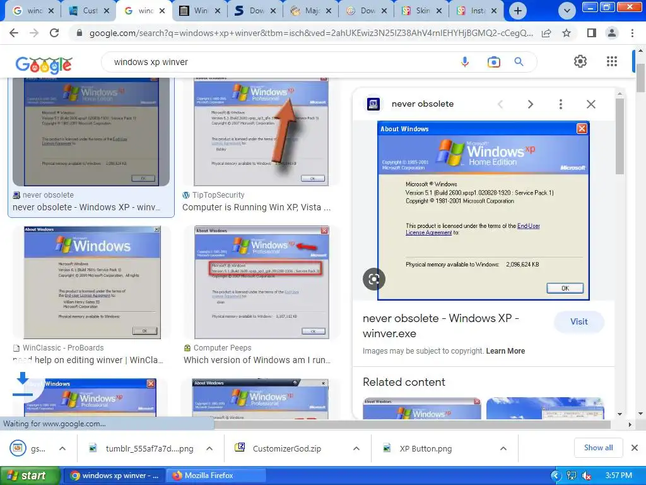This screenshot has width=646, height=485.
Task: Expand options for XP Button.png download
Action: pos(503,448)
